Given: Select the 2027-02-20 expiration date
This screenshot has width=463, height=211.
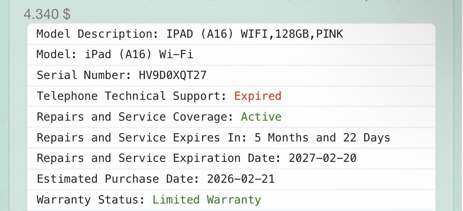Looking at the screenshot, I should coord(322,158).
